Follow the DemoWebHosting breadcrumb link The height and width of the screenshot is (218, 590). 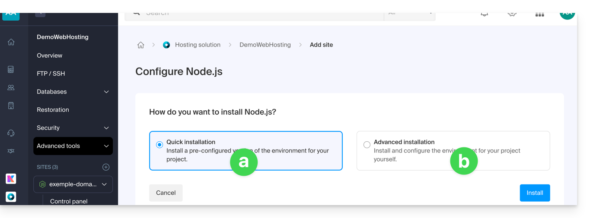(265, 45)
